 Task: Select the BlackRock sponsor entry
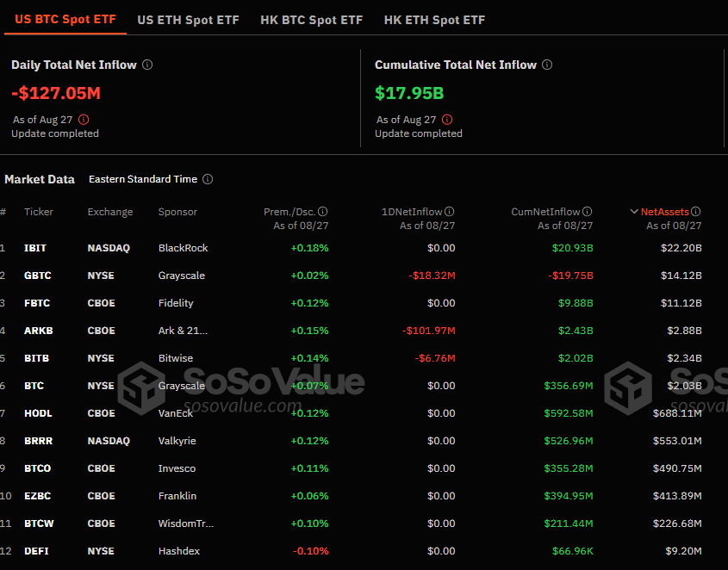[183, 247]
